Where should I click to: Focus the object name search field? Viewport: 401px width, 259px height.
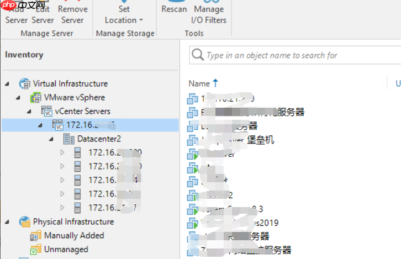coord(295,55)
